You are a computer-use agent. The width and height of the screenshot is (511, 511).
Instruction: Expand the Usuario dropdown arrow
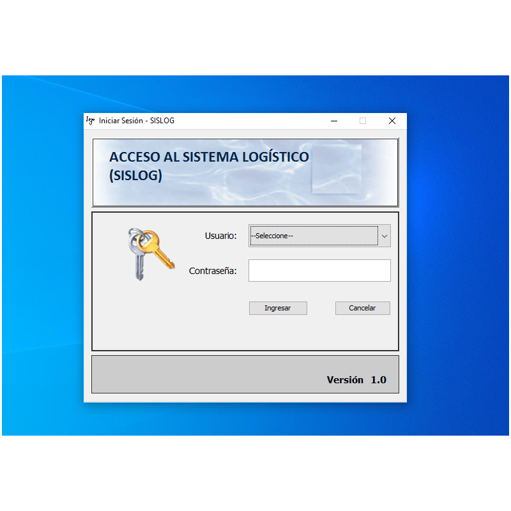pos(385,236)
